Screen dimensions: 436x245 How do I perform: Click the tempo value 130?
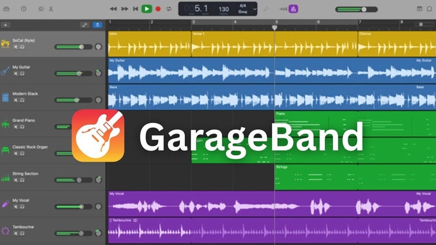[x=223, y=9]
